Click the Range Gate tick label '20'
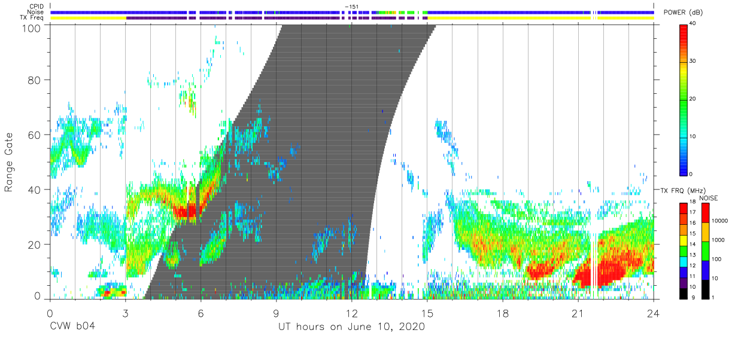 35,244
